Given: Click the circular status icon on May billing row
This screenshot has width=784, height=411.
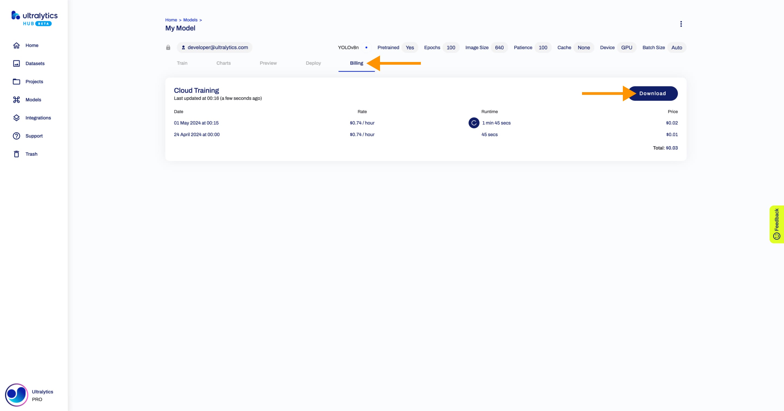Looking at the screenshot, I should (x=473, y=123).
